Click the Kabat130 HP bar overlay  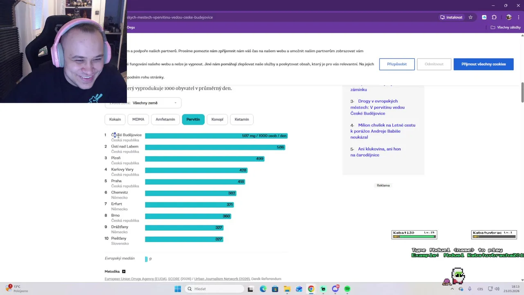[414, 236]
